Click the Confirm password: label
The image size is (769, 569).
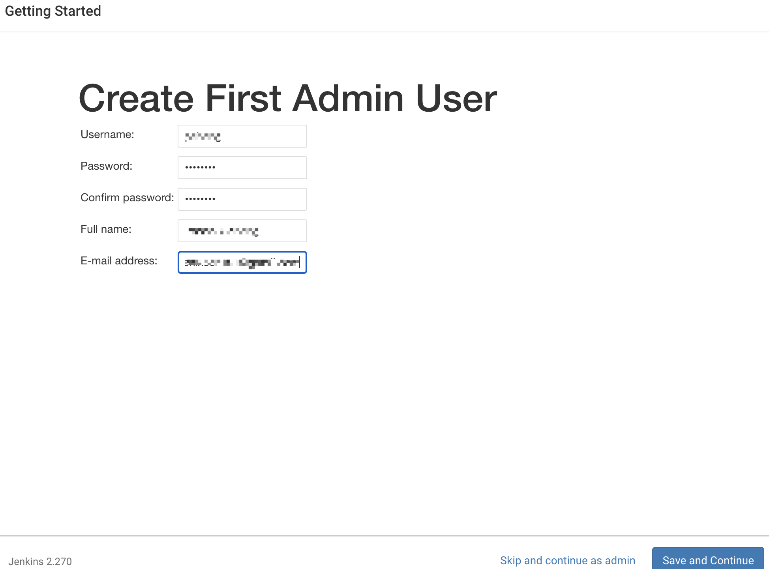click(x=127, y=198)
